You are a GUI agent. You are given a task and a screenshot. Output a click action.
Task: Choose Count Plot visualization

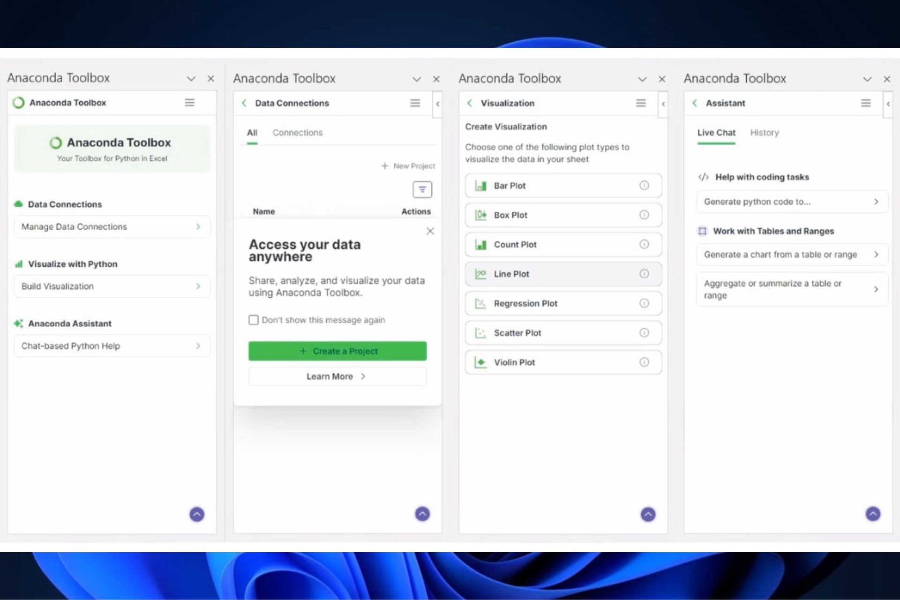[563, 244]
